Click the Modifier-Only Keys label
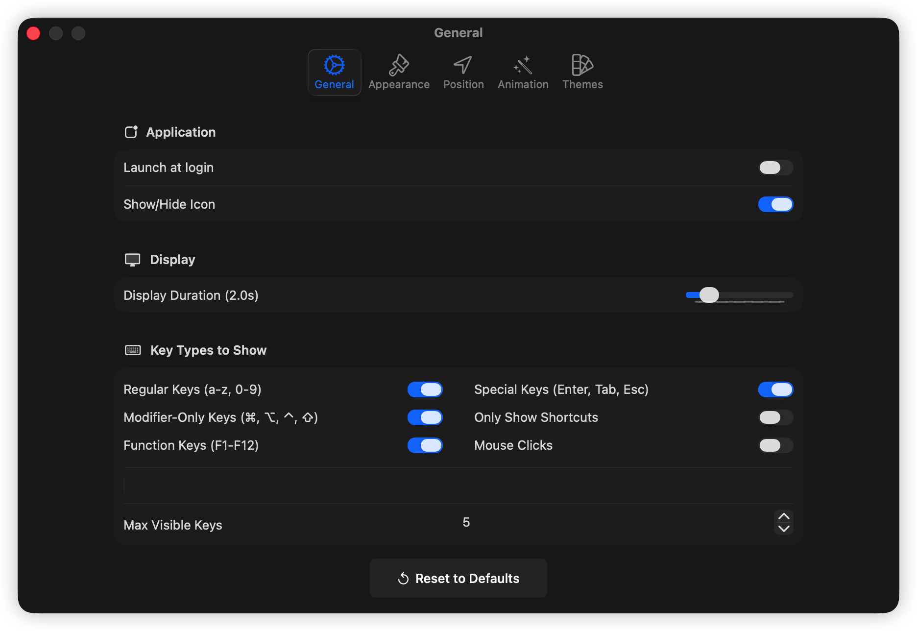The image size is (917, 631). [x=221, y=417]
